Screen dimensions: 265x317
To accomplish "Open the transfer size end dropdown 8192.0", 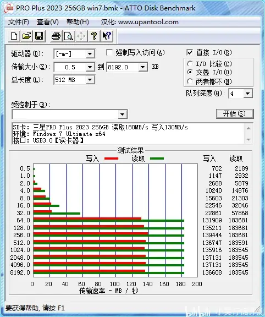I will pyautogui.click(x=143, y=67).
